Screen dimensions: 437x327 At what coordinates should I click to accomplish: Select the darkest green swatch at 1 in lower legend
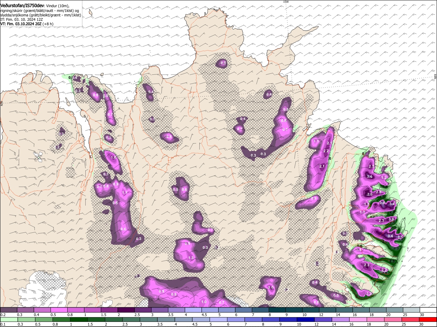point(79,319)
